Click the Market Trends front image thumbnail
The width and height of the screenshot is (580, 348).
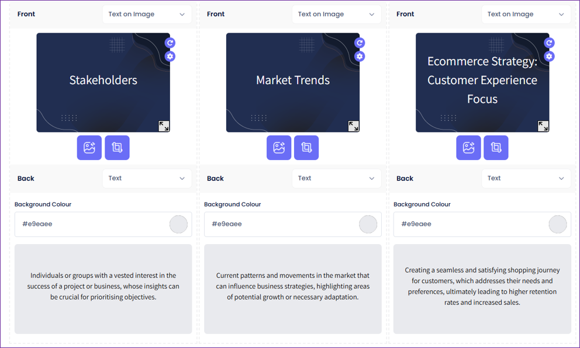coord(292,82)
